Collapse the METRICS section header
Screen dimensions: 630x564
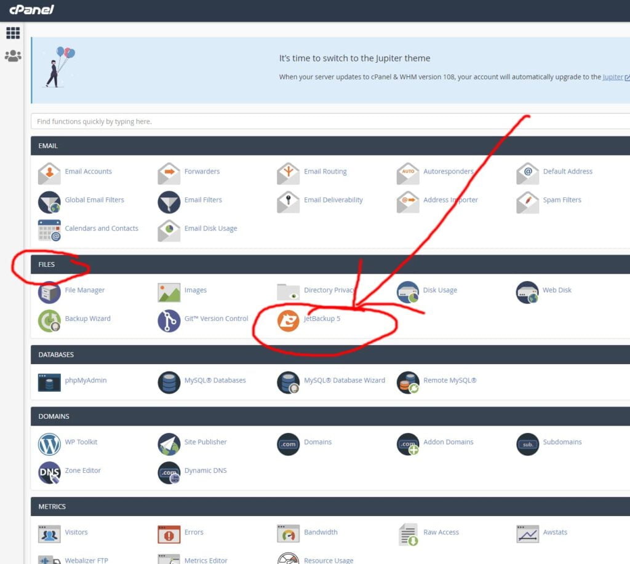(330, 507)
